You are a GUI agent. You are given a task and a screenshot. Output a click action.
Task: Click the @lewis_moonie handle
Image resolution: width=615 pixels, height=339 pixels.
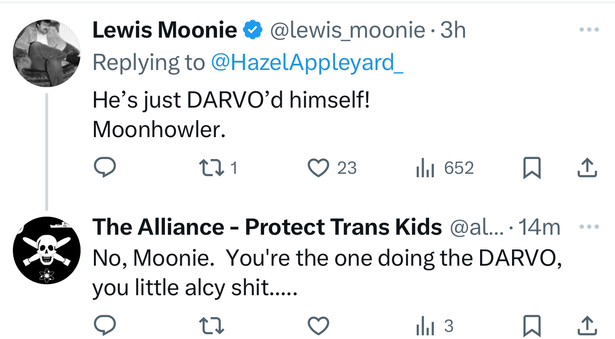(x=348, y=31)
